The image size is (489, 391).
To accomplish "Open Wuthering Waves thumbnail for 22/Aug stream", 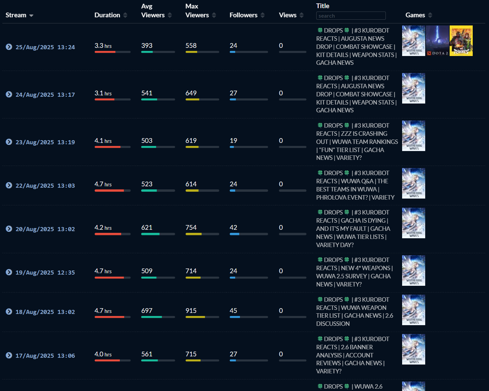I will (414, 183).
